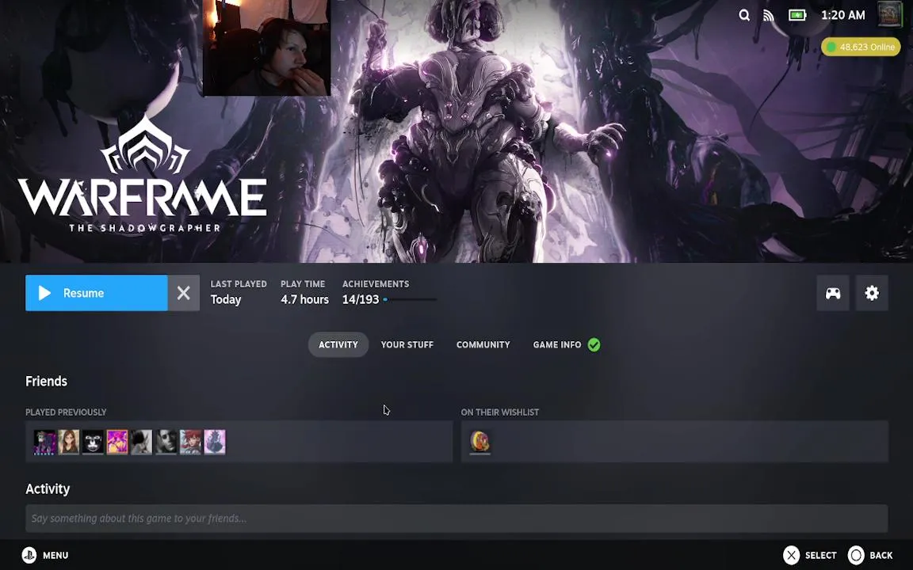Open the profile avatar beside the clock
The height and width of the screenshot is (570, 913).
click(889, 14)
